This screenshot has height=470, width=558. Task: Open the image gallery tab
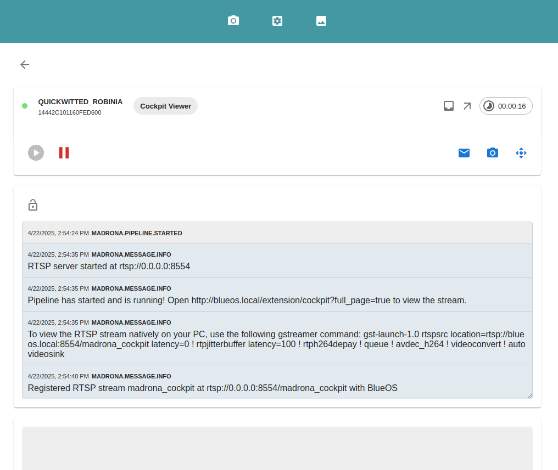(321, 21)
